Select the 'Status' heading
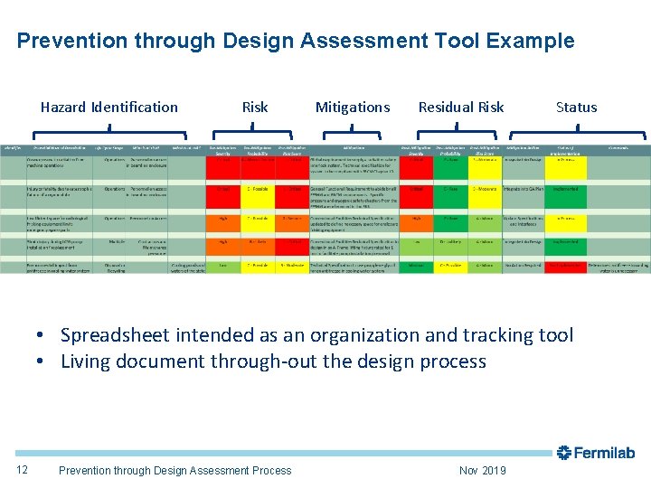This screenshot has height=488, width=651. [x=576, y=107]
